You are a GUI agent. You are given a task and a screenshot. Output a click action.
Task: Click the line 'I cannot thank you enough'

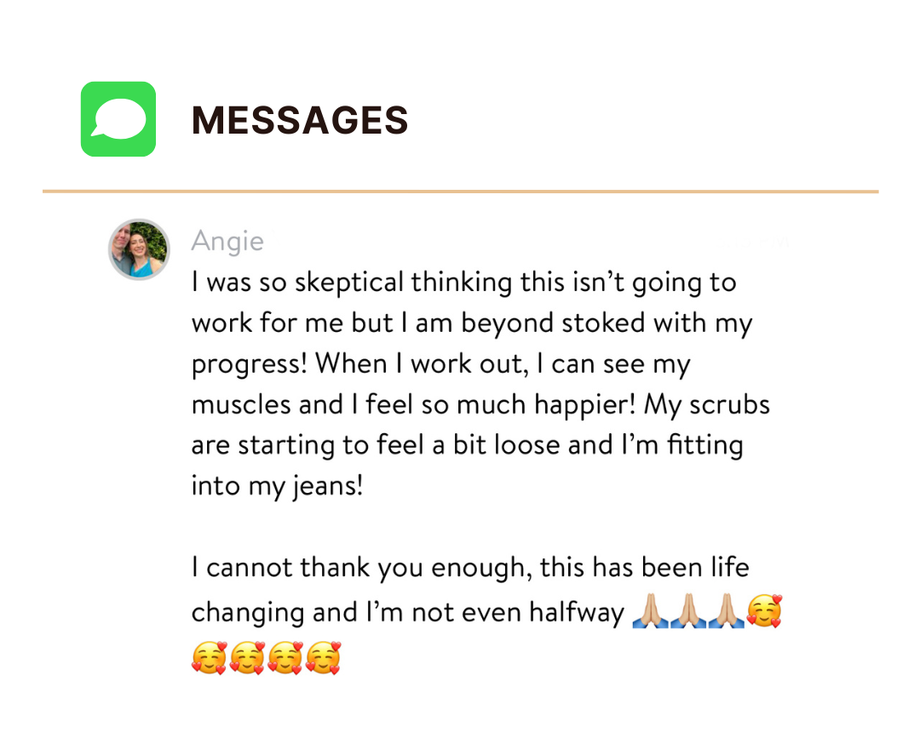pos(469,568)
